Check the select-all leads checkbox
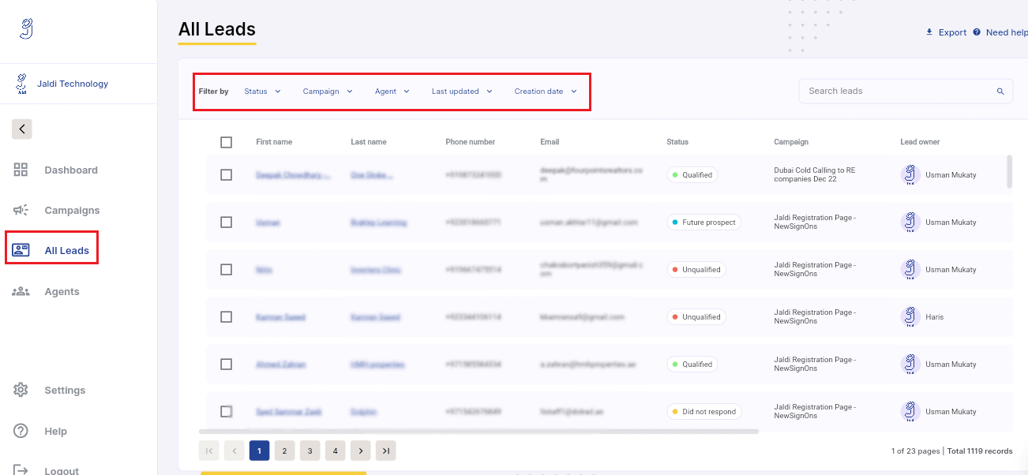 tap(227, 142)
